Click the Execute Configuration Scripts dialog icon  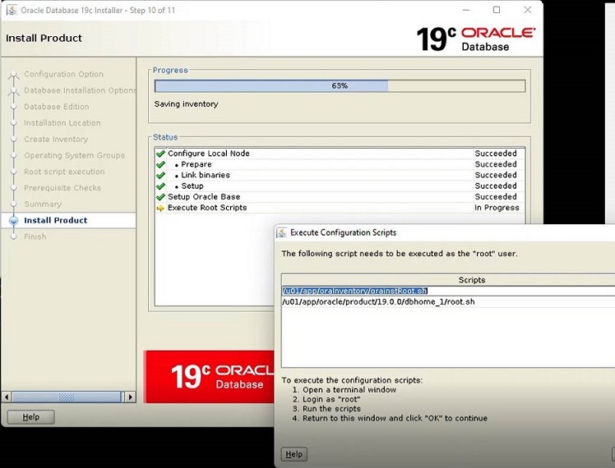click(282, 233)
